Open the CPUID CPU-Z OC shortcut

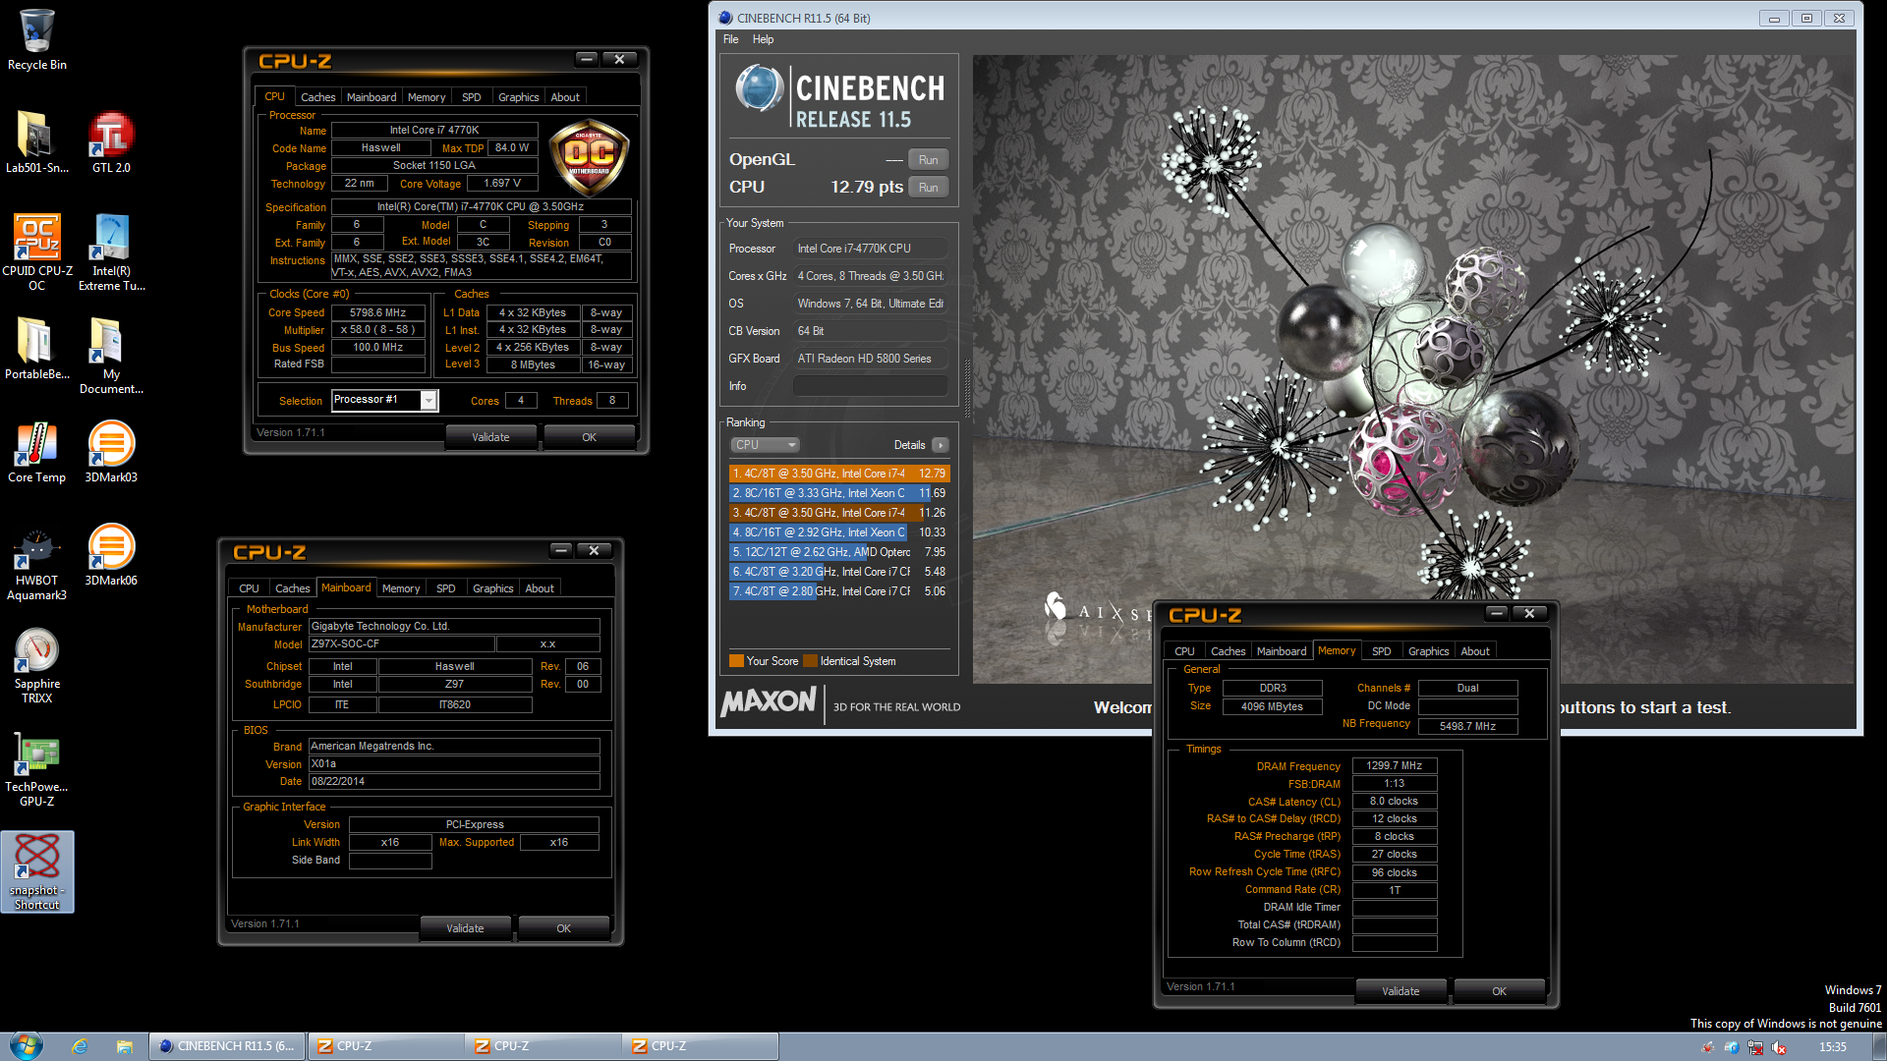pyautogui.click(x=36, y=252)
